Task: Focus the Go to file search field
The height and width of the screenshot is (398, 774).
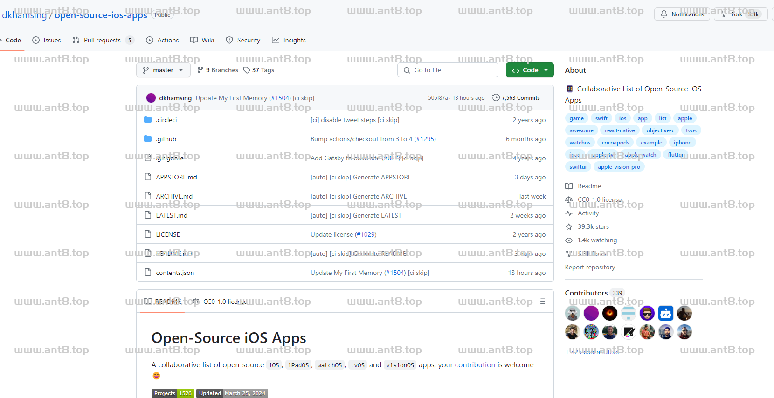Action: tap(448, 70)
